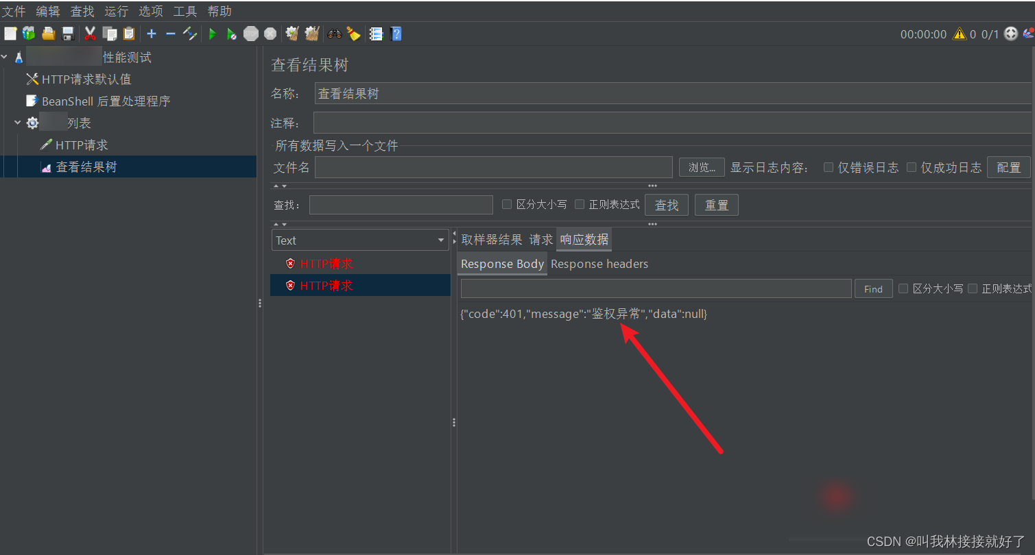1035x555 pixels.
Task: Toggle the 仅成功日志 checkbox
Action: click(x=912, y=167)
